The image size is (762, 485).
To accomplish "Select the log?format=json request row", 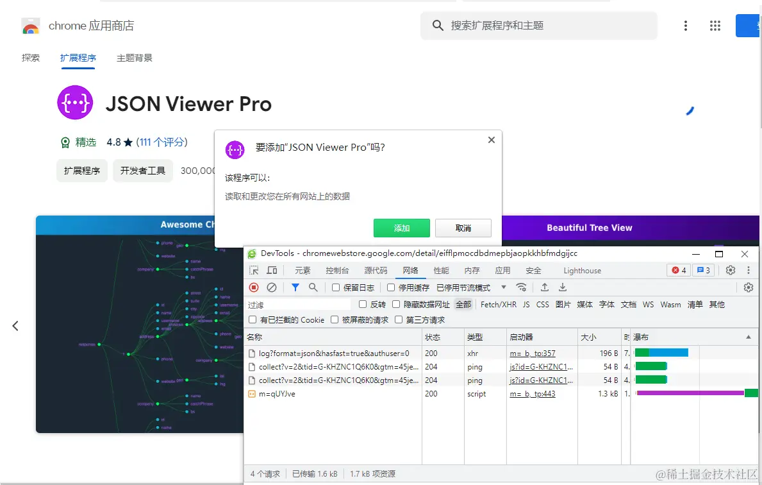I will (x=501, y=353).
